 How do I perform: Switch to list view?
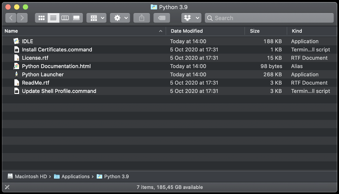pos(53,18)
